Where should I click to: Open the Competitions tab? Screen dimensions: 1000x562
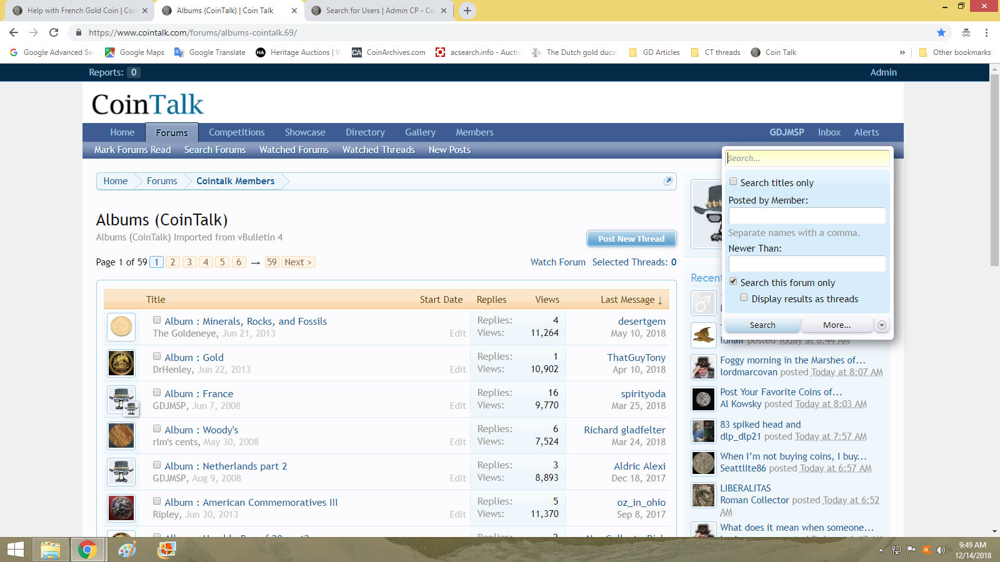237,132
